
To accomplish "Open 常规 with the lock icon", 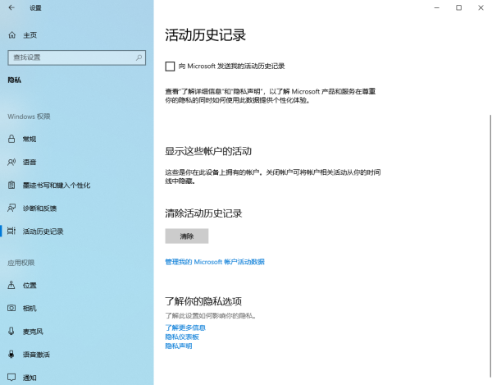I will (x=11, y=139).
